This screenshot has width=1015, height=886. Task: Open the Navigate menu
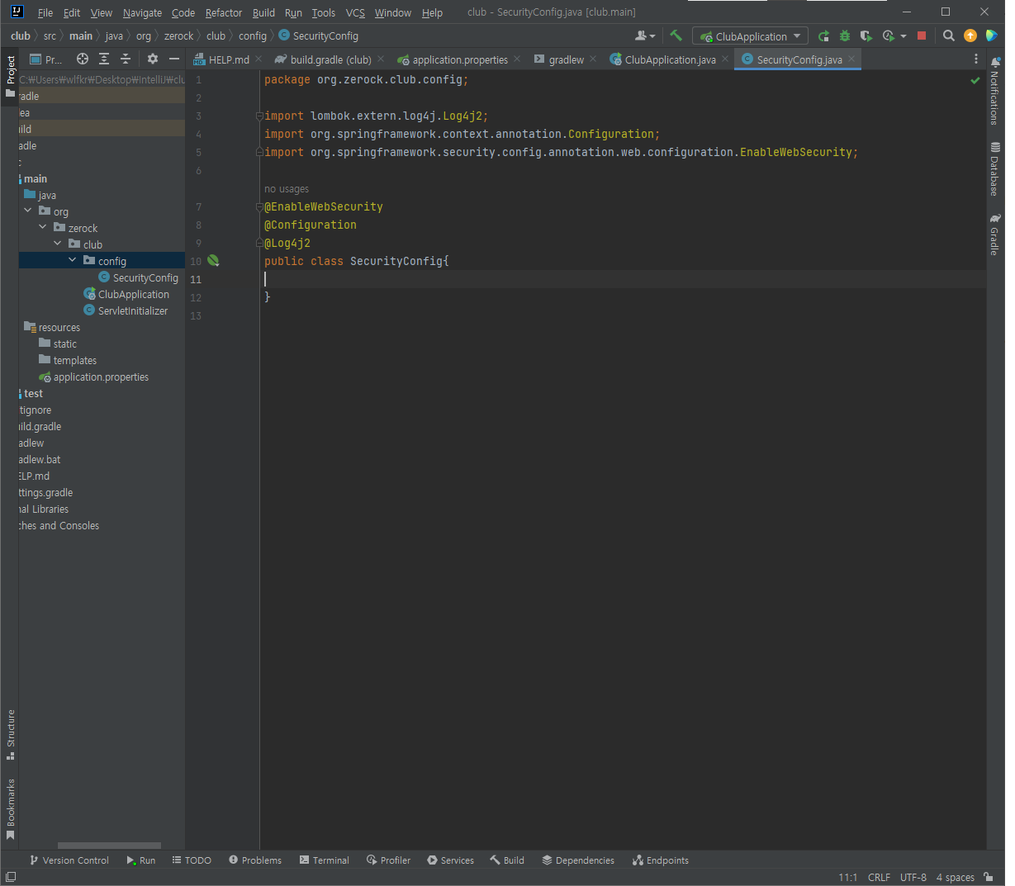tap(142, 12)
